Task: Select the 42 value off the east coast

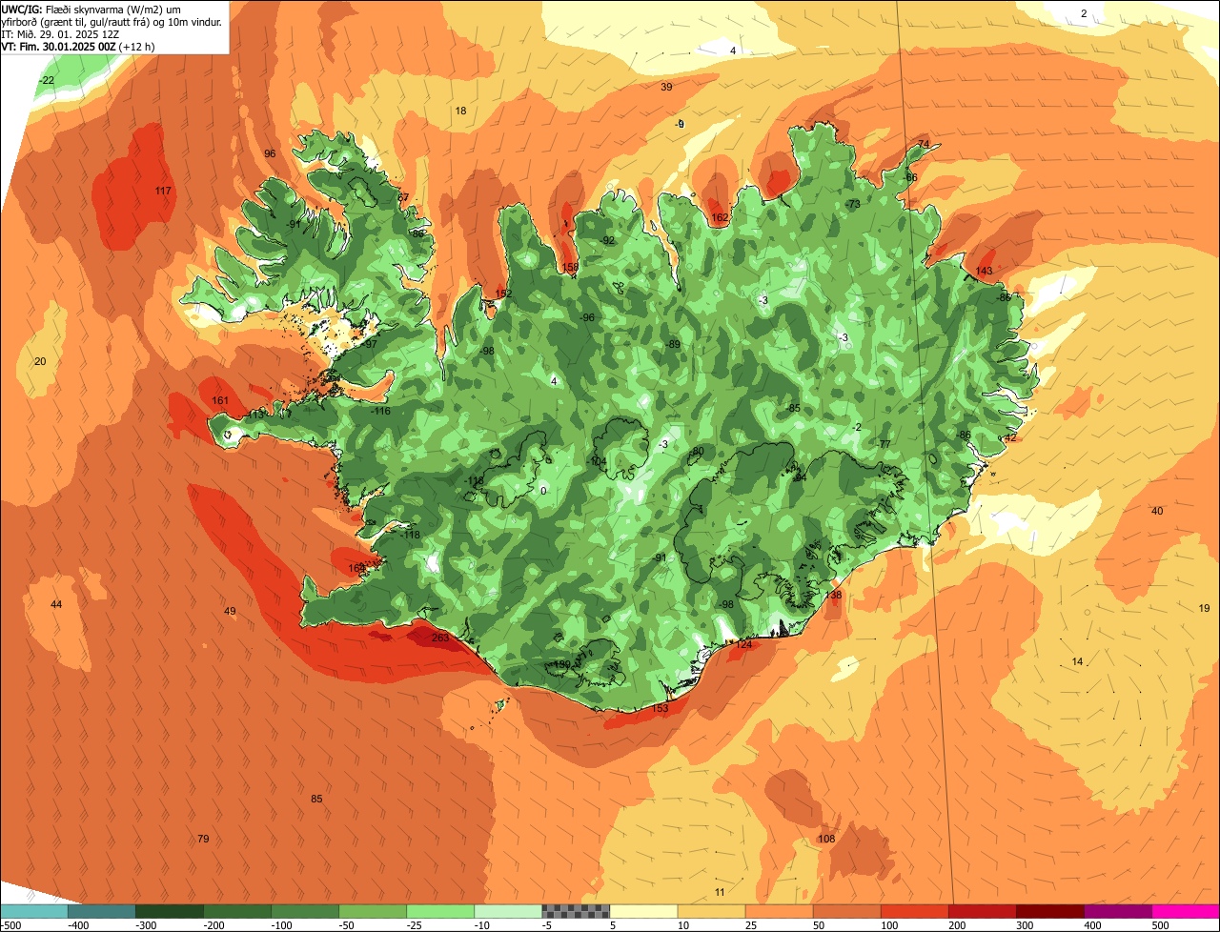Action: click(x=1011, y=438)
